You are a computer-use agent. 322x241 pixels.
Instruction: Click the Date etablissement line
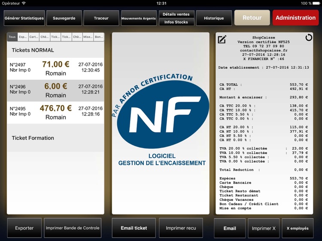click(x=264, y=67)
